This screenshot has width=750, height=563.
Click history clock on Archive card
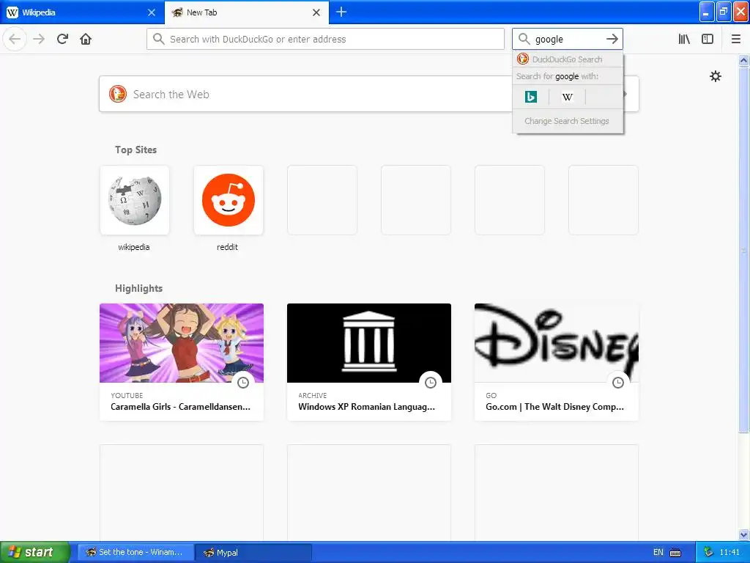point(431,383)
